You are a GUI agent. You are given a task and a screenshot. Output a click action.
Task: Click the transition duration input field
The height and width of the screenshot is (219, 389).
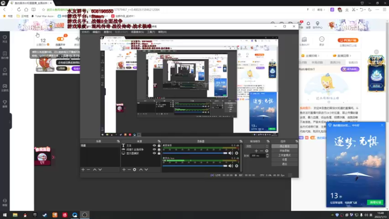[x=258, y=156]
